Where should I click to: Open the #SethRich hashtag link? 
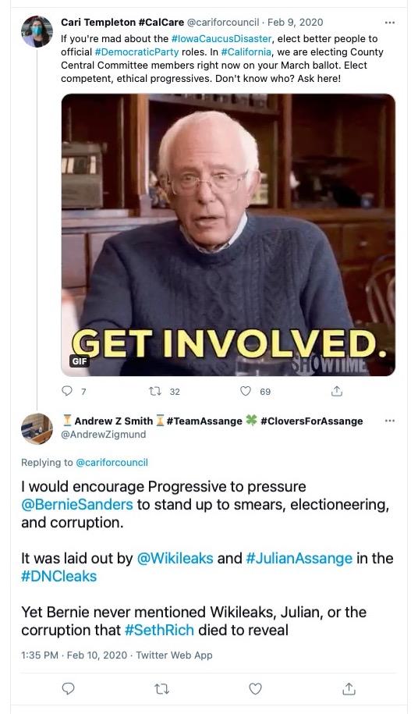click(x=159, y=631)
